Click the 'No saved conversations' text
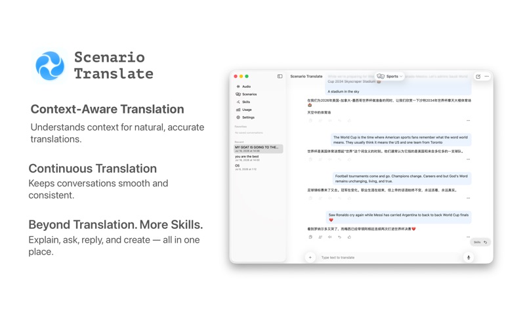Screen dimensions: 525x328 coord(249,133)
